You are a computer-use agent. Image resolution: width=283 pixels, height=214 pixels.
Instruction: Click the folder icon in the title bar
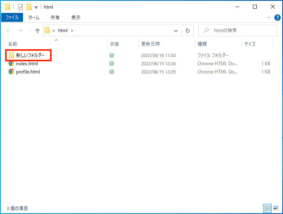[7, 7]
